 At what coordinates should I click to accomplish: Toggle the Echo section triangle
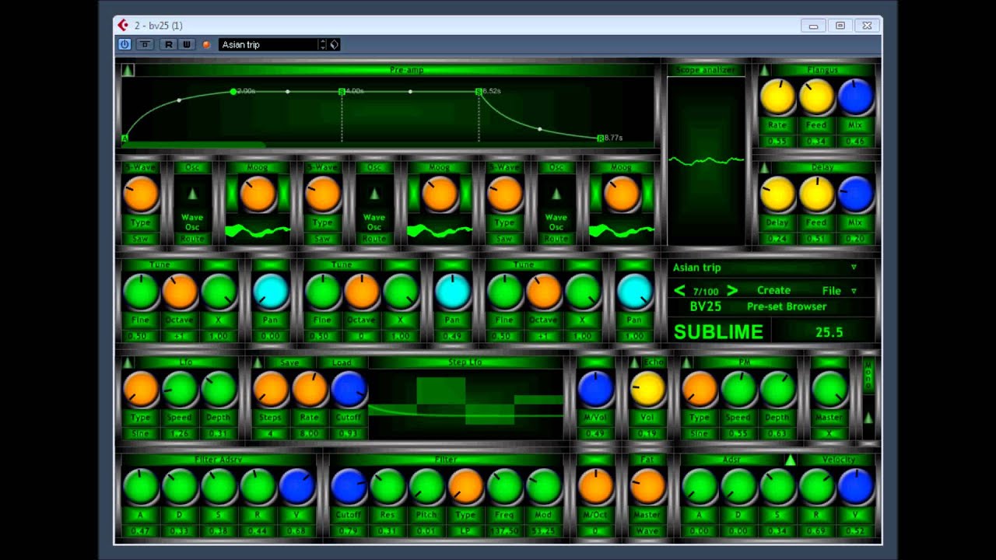pyautogui.click(x=635, y=363)
